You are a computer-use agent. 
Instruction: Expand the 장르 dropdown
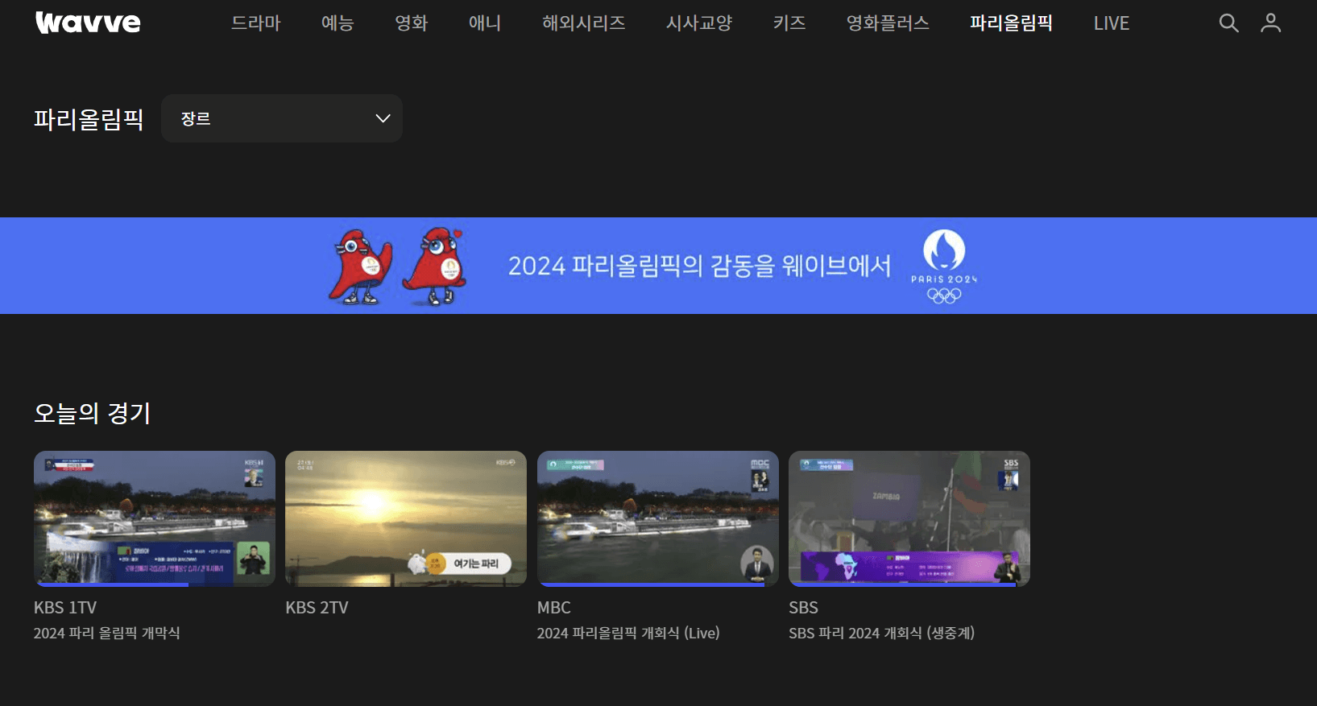(282, 118)
